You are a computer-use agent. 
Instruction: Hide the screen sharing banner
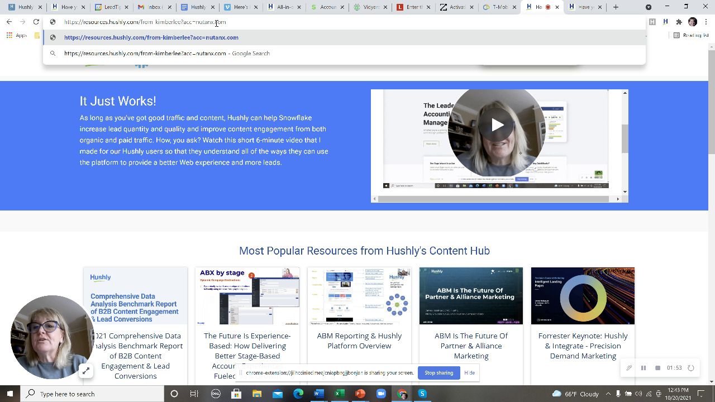(469, 372)
